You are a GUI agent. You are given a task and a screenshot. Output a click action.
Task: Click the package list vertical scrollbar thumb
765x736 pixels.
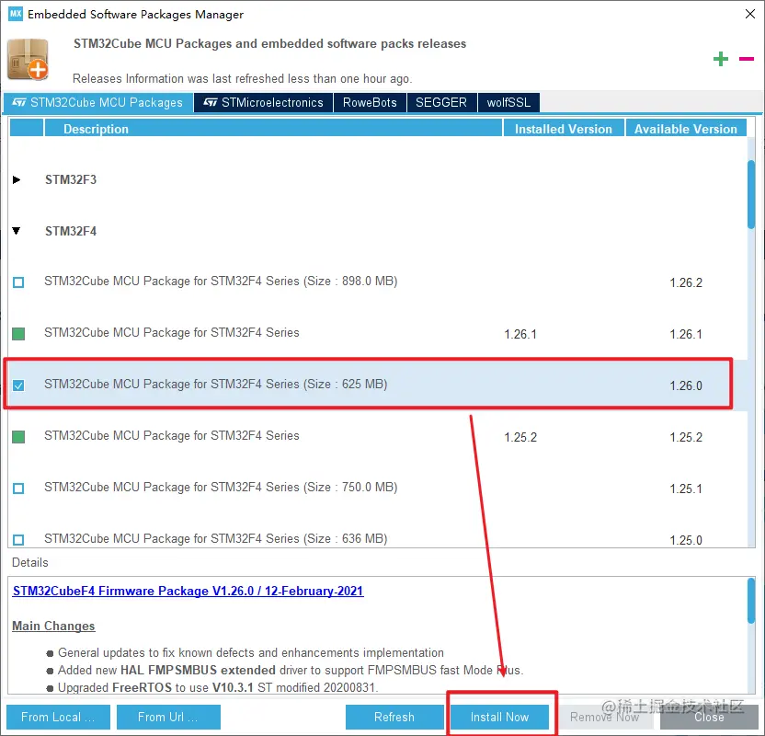point(751,194)
